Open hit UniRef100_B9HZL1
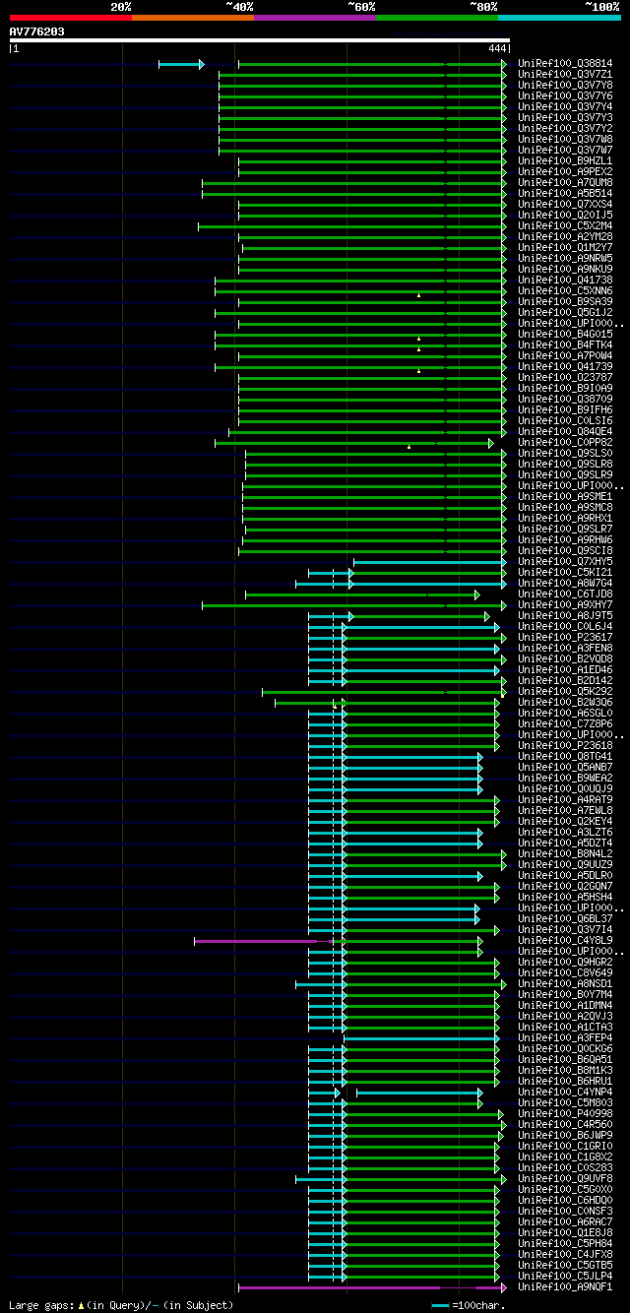This screenshot has width=630, height=1313. 565,160
